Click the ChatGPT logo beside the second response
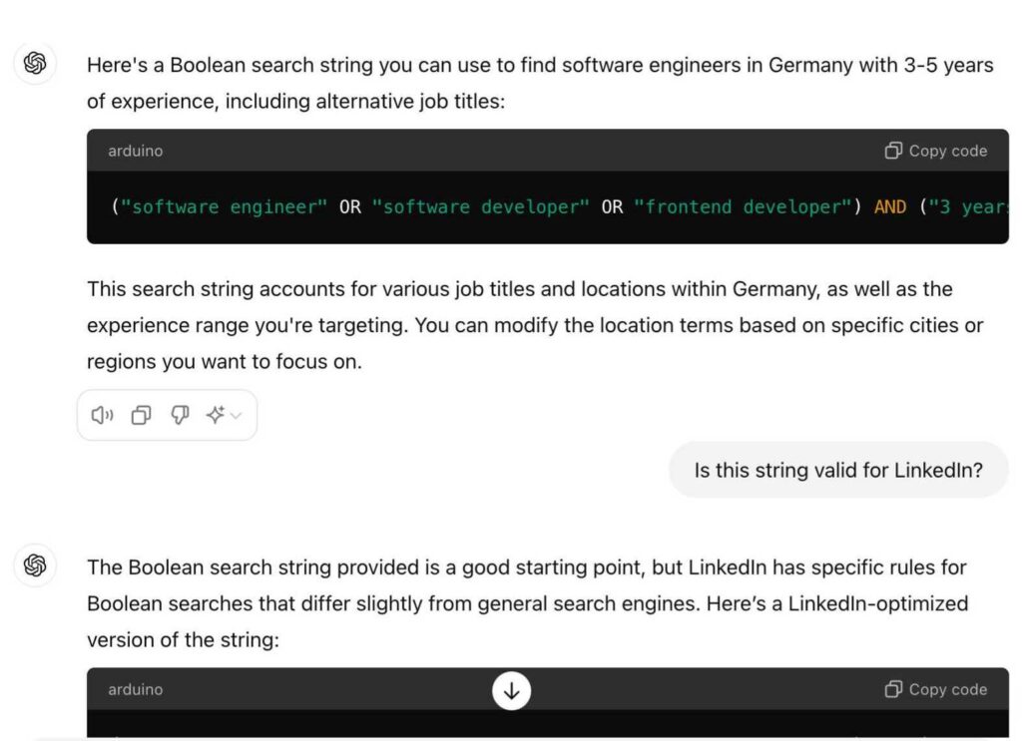The height and width of the screenshot is (741, 1022). tap(35, 566)
